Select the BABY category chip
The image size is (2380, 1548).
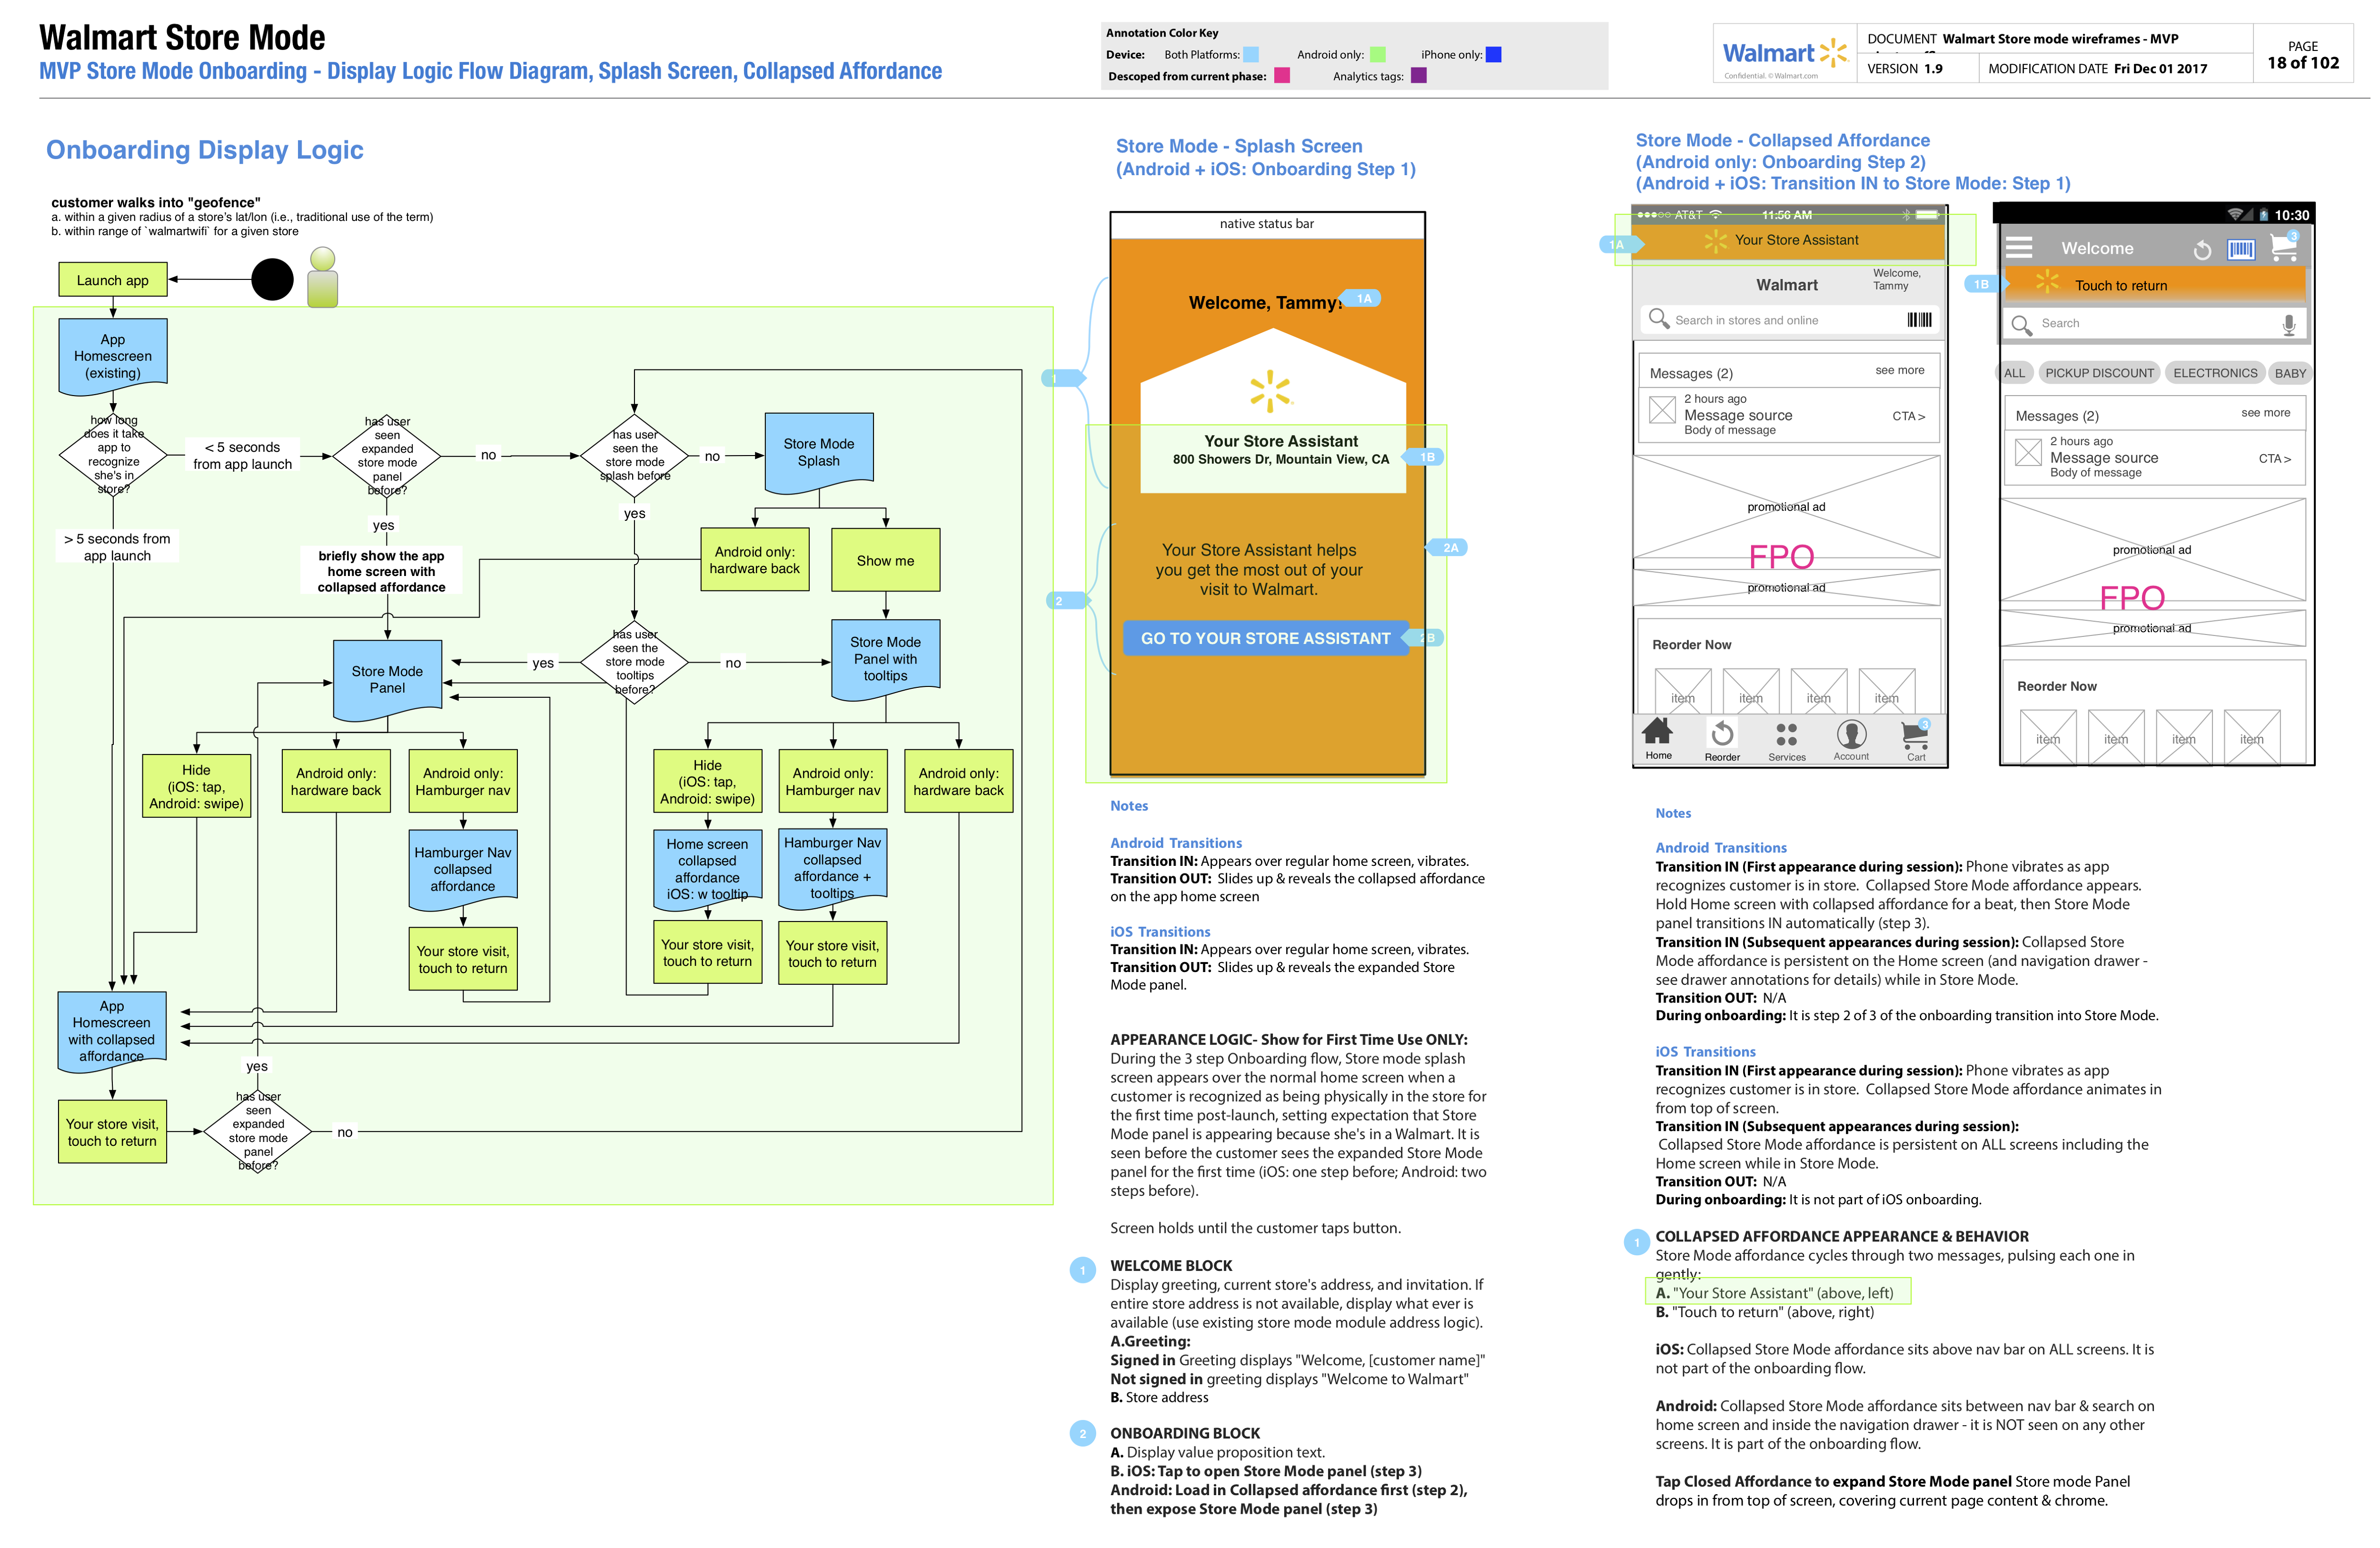2290,373
